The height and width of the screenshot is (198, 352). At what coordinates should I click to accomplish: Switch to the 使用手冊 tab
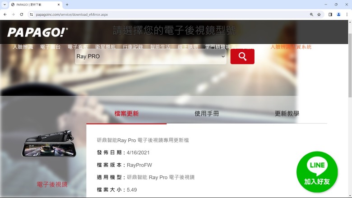[x=207, y=114]
